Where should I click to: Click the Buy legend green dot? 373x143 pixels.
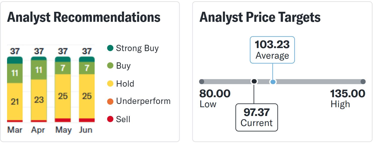click(x=110, y=66)
